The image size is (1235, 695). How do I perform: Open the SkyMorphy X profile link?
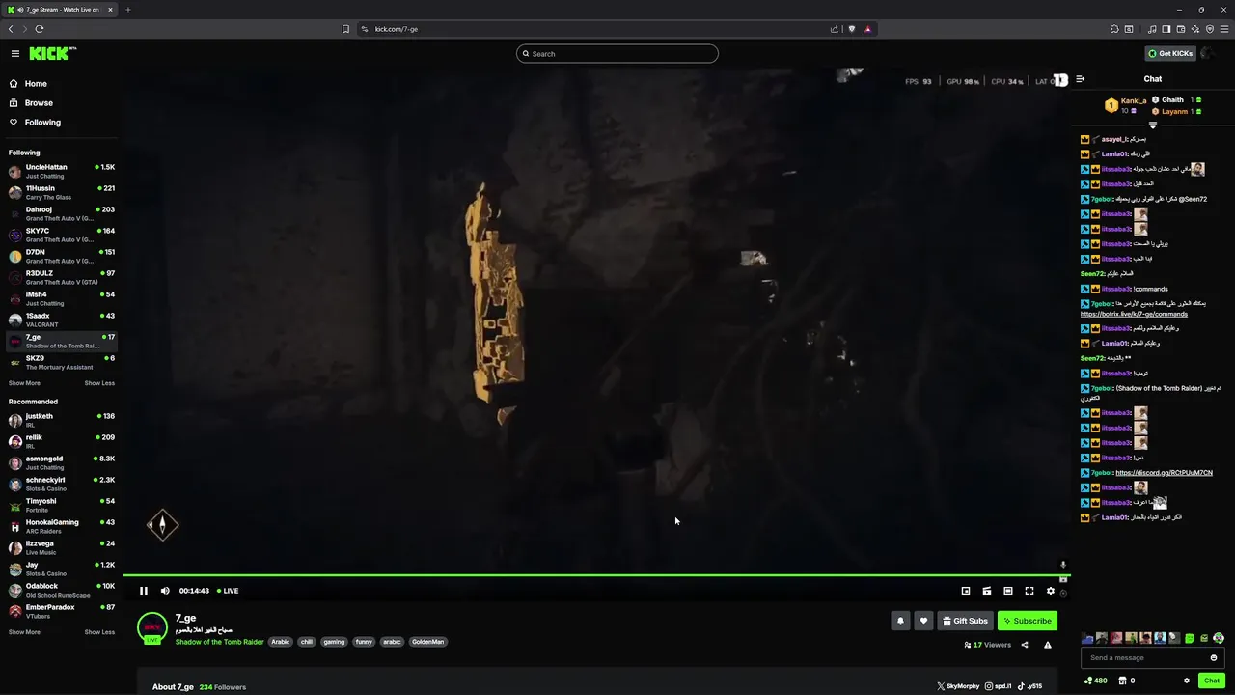click(x=958, y=686)
